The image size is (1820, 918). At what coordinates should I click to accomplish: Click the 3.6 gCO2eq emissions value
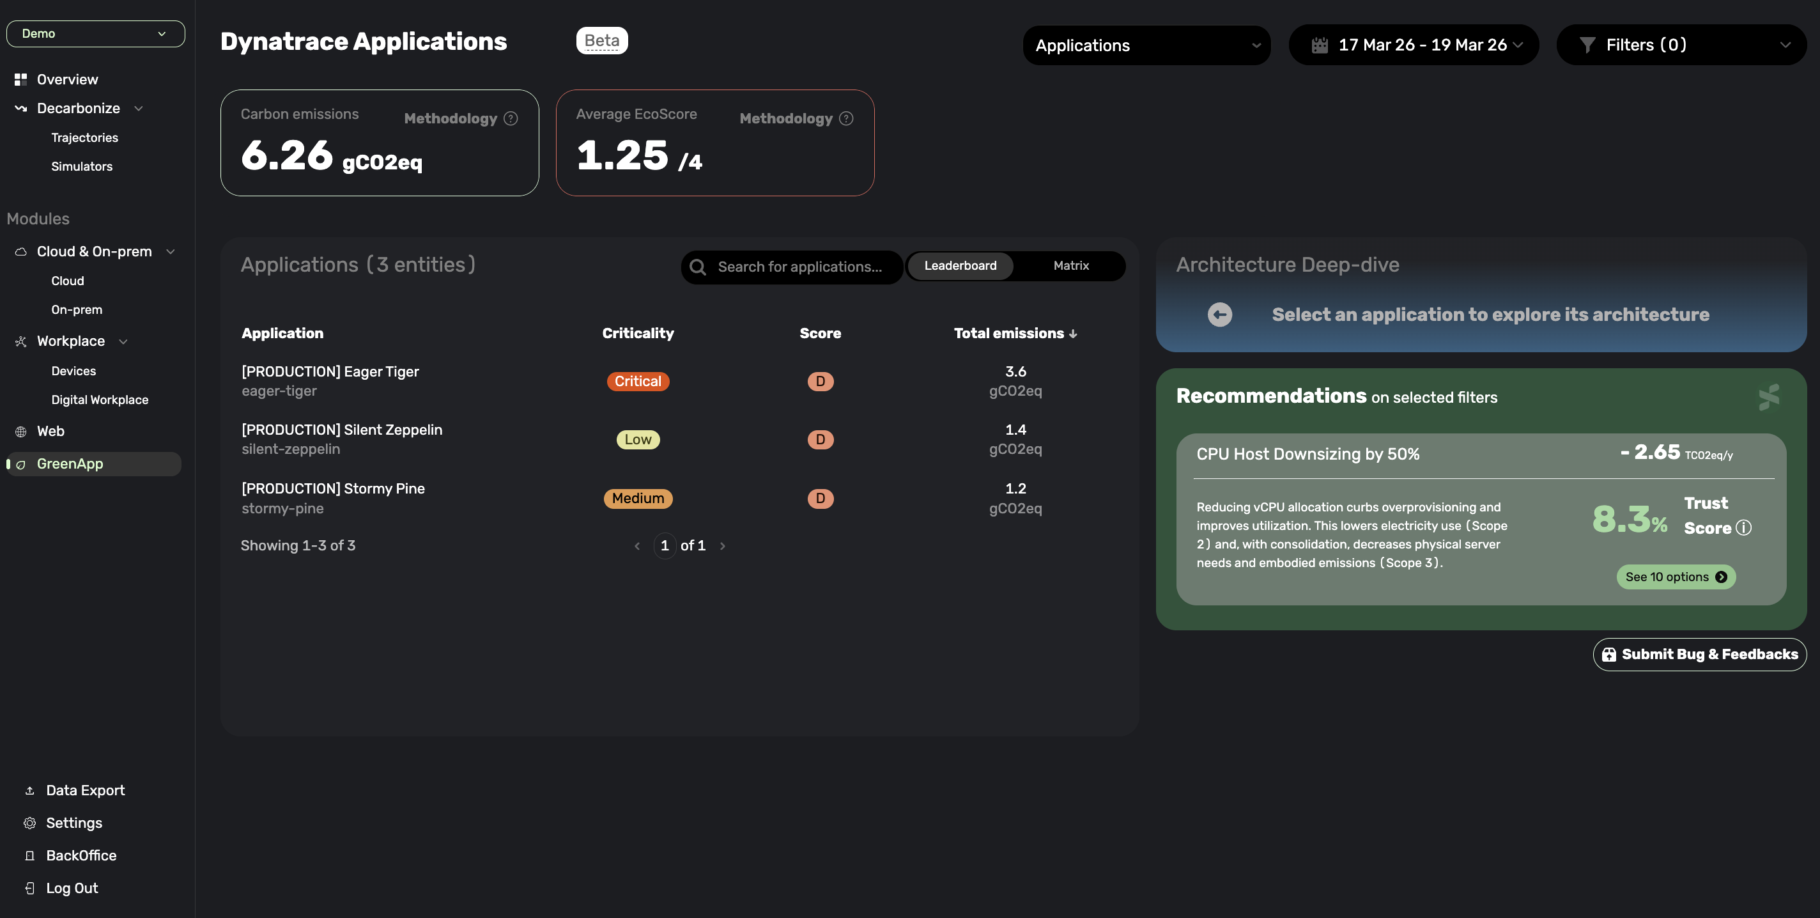coord(1015,381)
